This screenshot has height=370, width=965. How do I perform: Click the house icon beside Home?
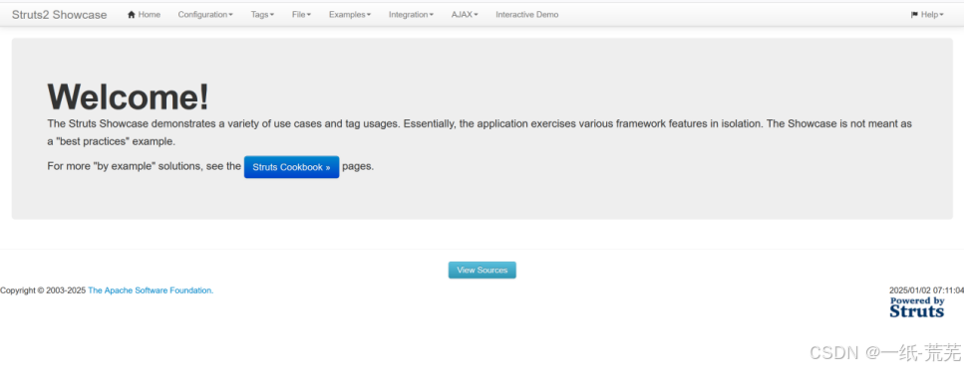coord(131,15)
